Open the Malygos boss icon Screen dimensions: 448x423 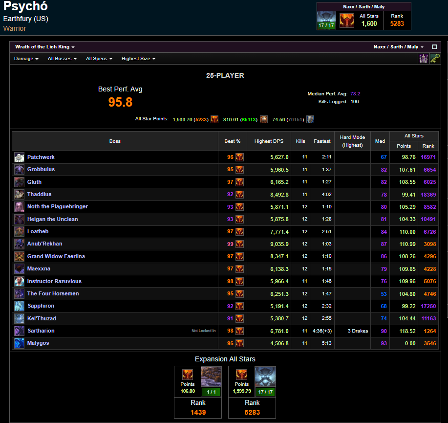click(x=19, y=343)
